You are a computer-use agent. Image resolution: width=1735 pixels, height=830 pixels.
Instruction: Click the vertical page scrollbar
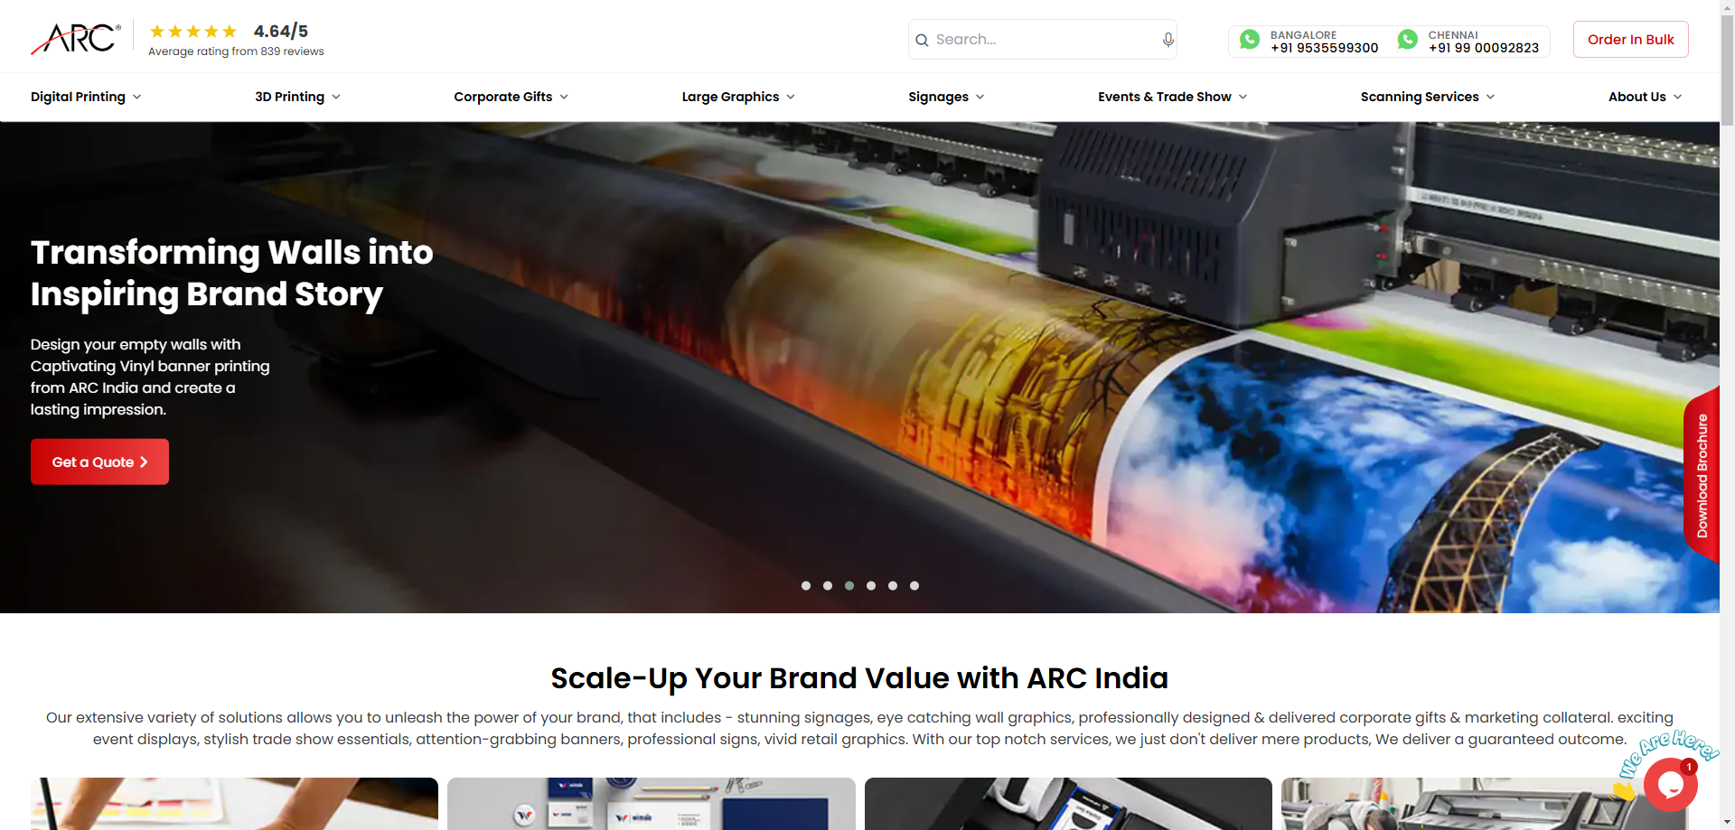1727,415
